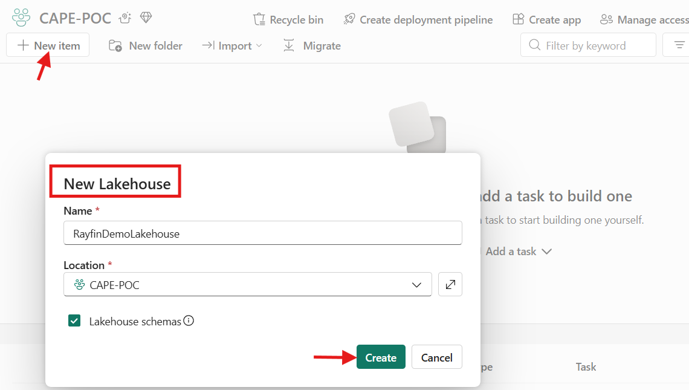Click the diamond capacity icon
This screenshot has width=689, height=390.
click(x=146, y=18)
